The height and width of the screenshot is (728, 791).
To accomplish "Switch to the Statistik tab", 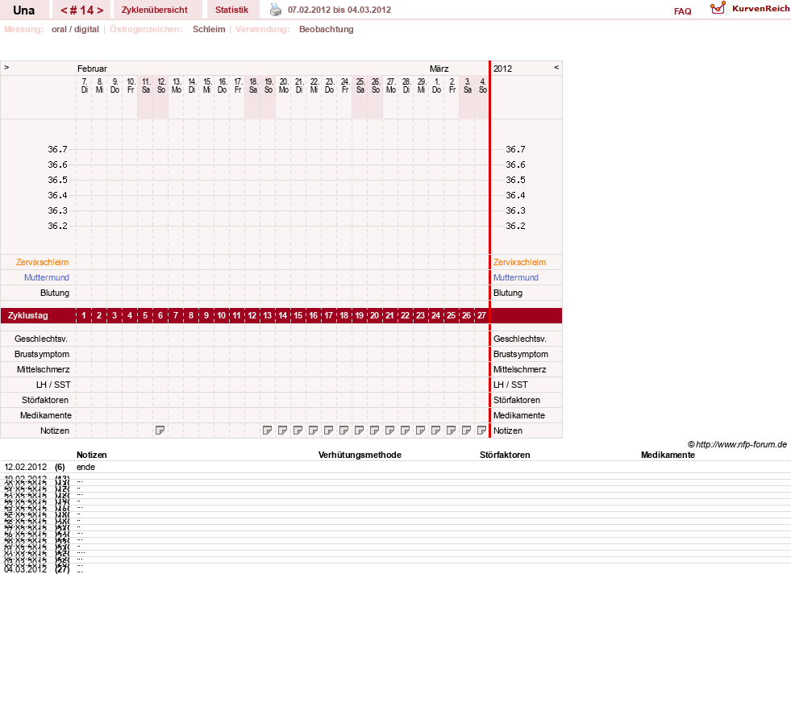I will tap(231, 10).
